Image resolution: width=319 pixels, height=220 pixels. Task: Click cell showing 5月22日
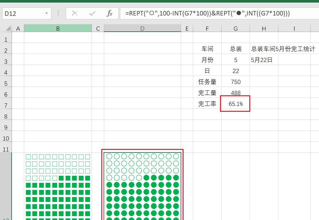pos(264,59)
